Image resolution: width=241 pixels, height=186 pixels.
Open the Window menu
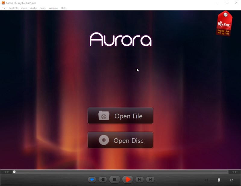(x=53, y=8)
